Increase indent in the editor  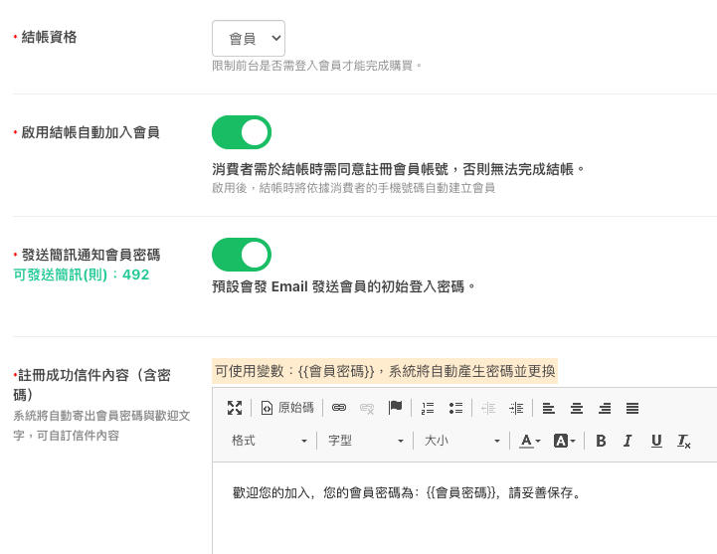516,408
